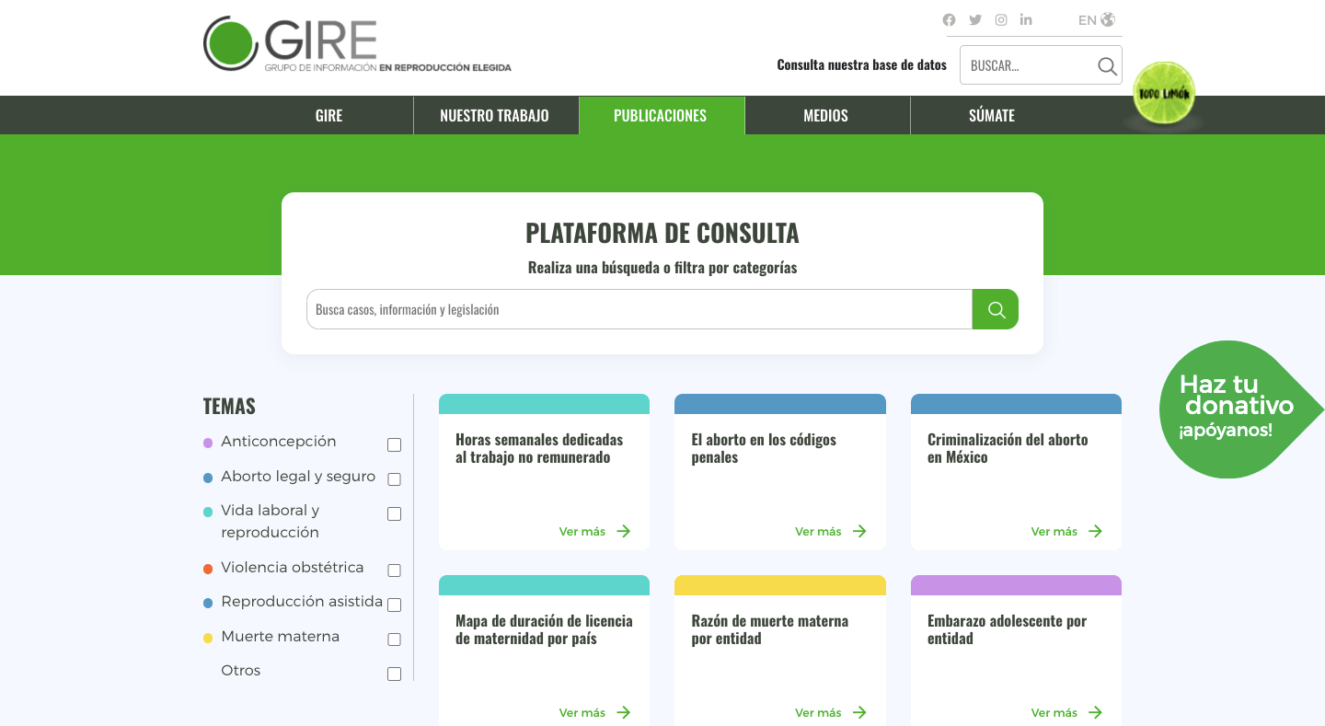Expand the Medios navigation menu
The image size is (1325, 726).
[x=825, y=116]
